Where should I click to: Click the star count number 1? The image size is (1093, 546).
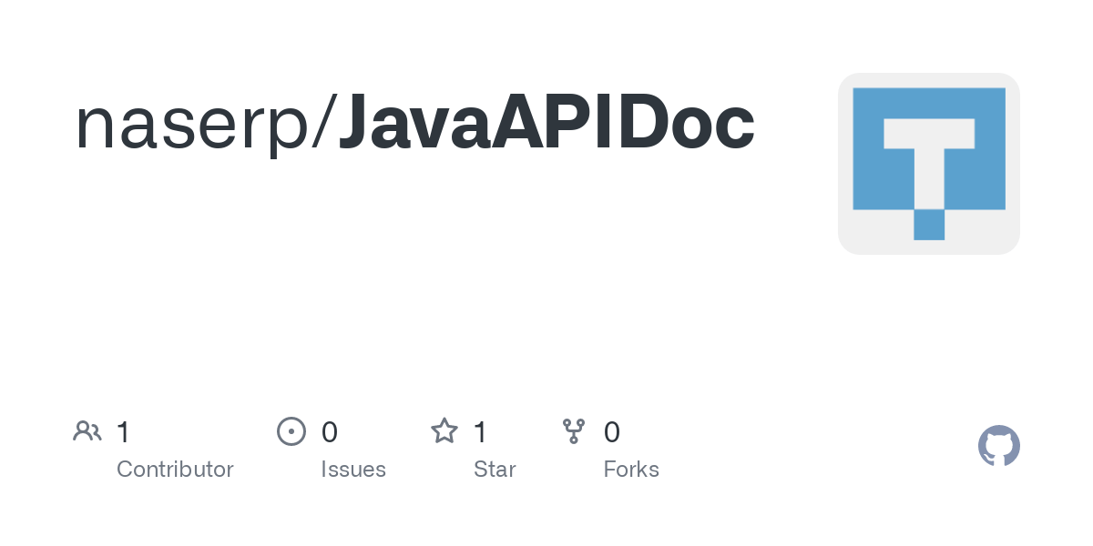[480, 432]
